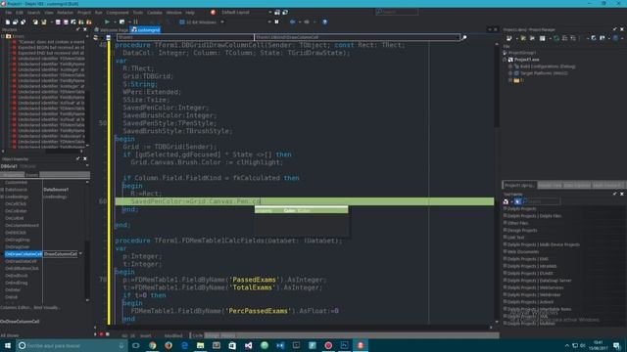Viewport: 627px width, 352px height.
Task: Open the DBGrid1DrawColumnCell method combo box
Action: (357, 37)
